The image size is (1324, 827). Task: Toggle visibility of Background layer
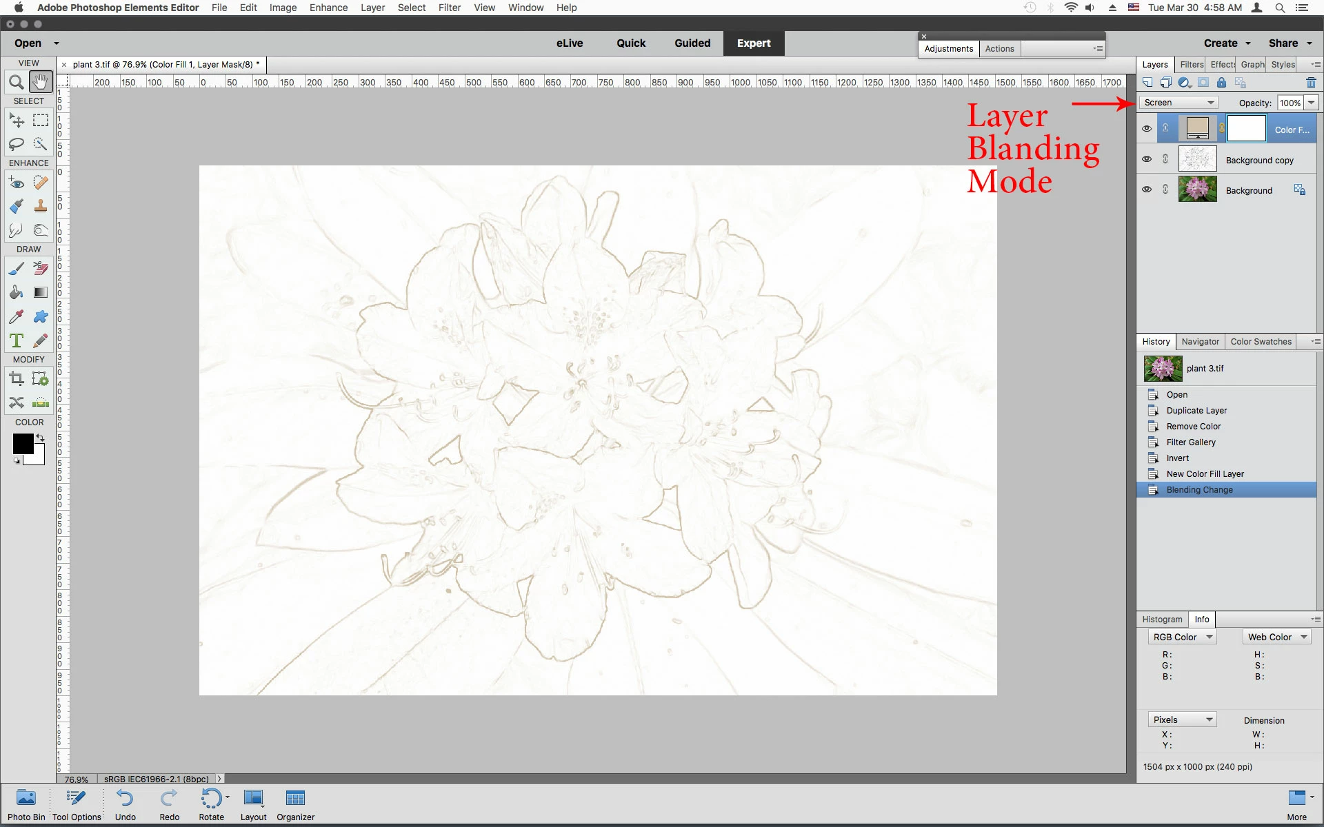[1146, 190]
